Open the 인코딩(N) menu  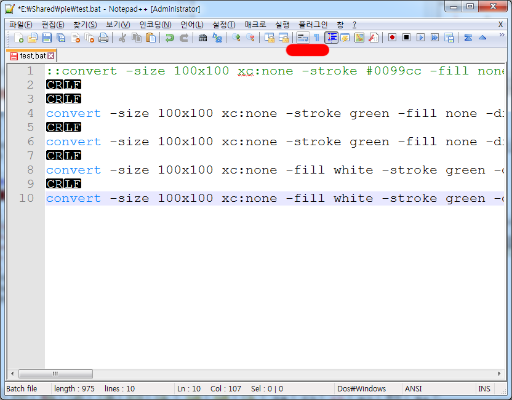155,25
